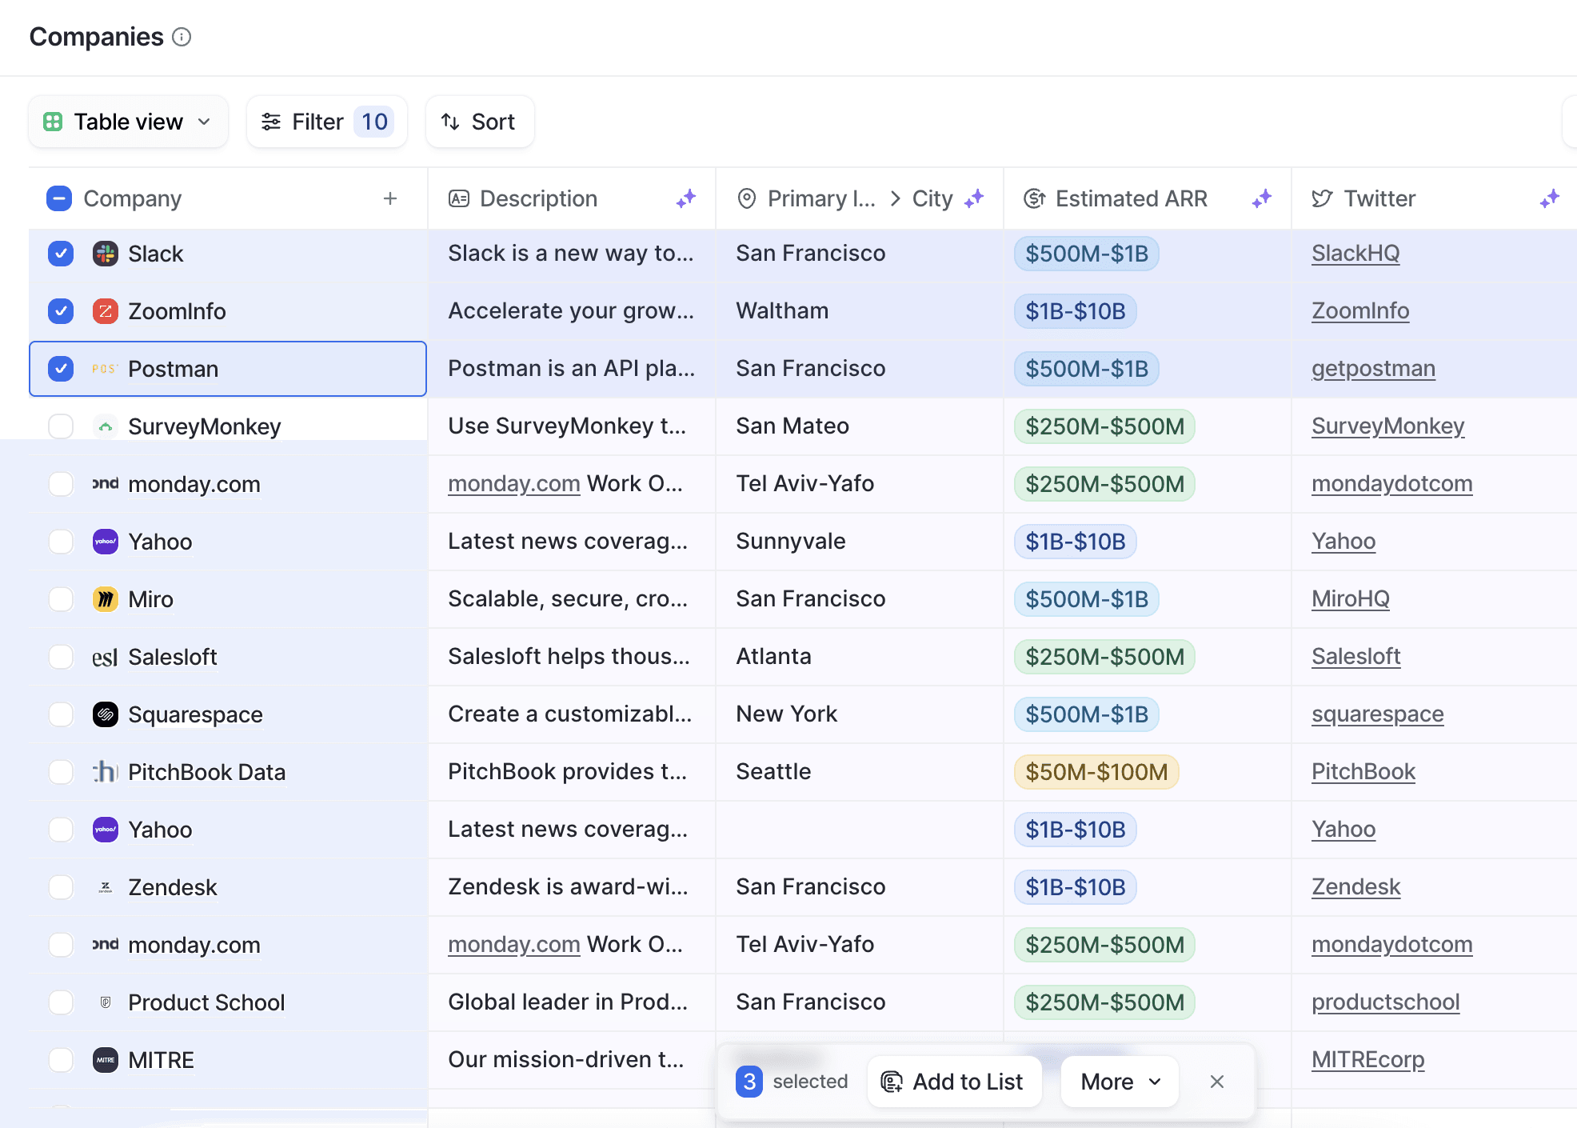The image size is (1577, 1128).
Task: Click the Slack logo icon
Action: [x=106, y=254]
